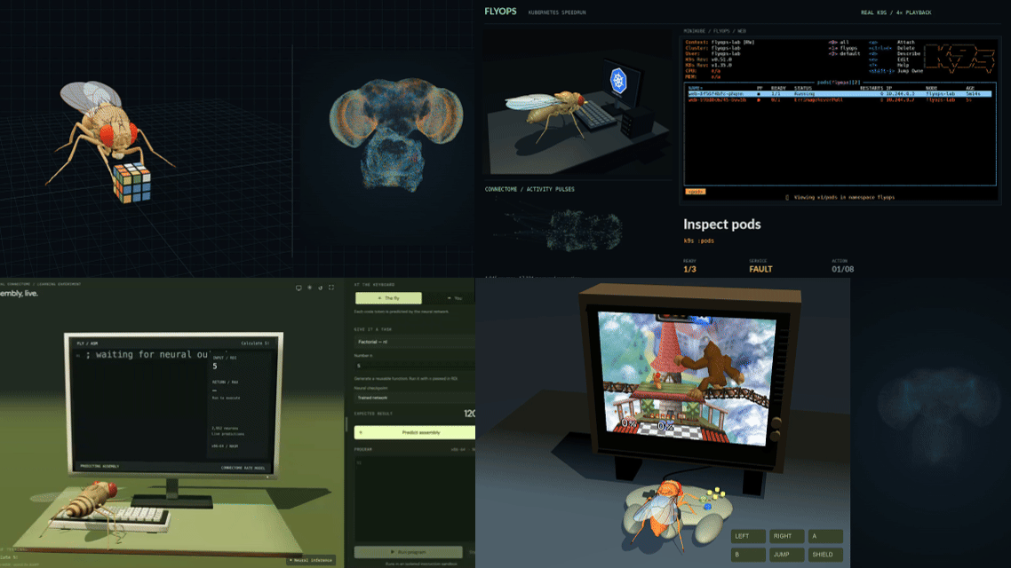Viewport: 1011px width, 568px height.
Task: Select the highlighted Running pod row
Action: [x=839, y=94]
